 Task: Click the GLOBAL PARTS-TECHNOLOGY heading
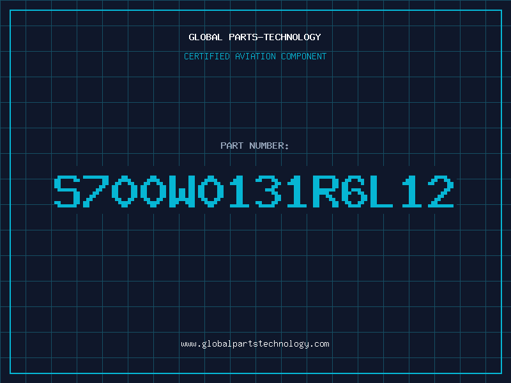pyautogui.click(x=255, y=37)
